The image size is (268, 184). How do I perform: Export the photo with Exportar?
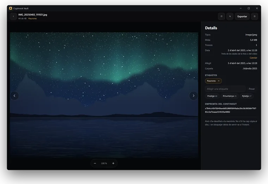point(242,17)
